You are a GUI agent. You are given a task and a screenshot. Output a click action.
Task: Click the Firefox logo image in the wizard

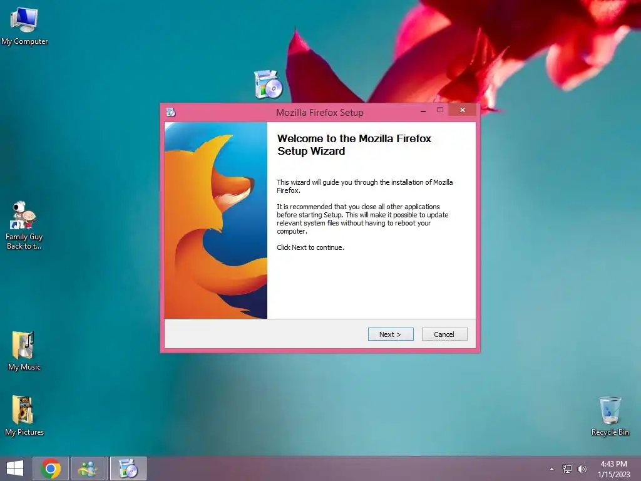pyautogui.click(x=216, y=220)
